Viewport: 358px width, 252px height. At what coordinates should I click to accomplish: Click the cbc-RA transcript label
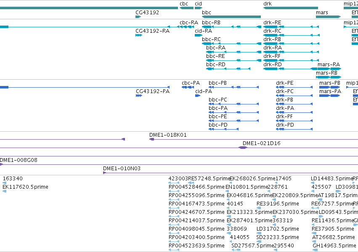pyautogui.click(x=189, y=23)
